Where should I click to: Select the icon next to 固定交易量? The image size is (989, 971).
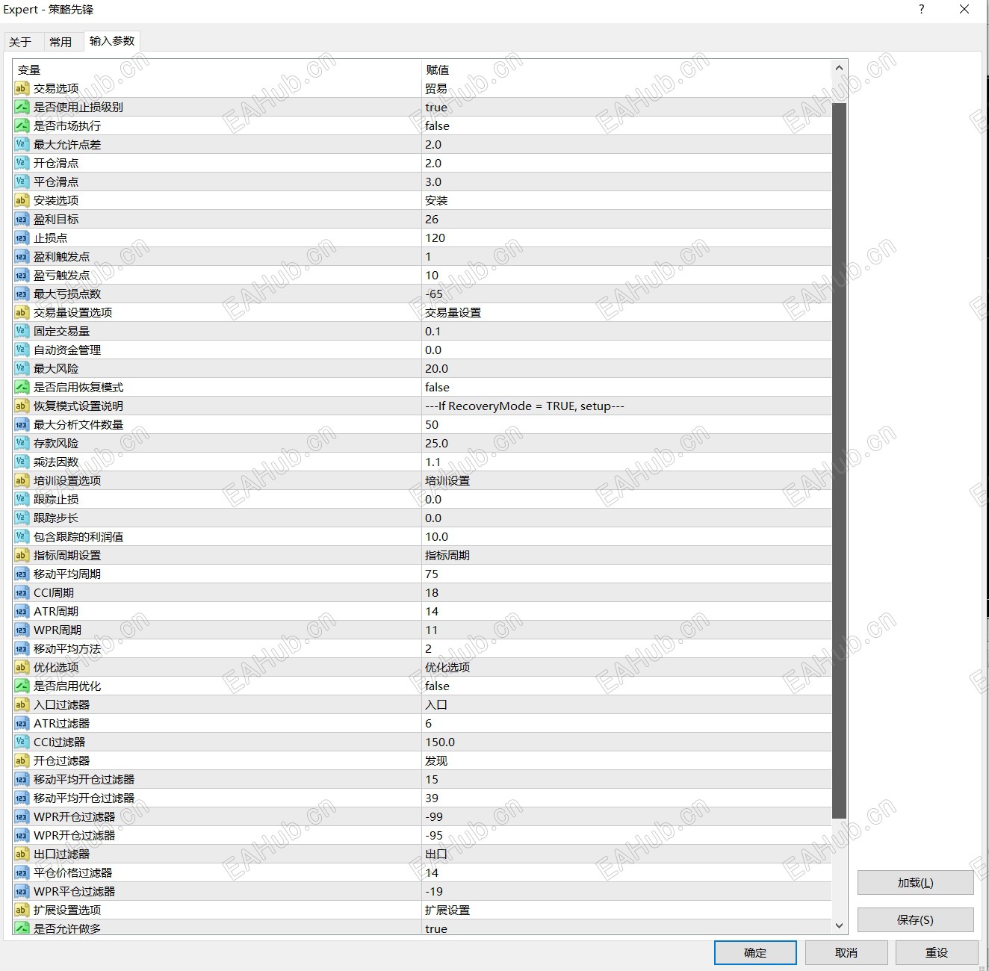(x=21, y=331)
